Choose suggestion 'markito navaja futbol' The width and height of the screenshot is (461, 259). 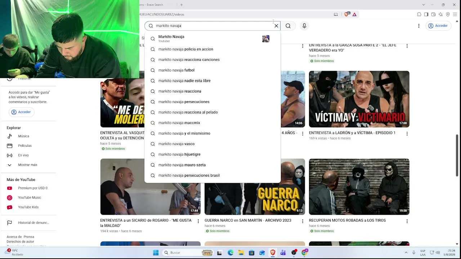212,70
